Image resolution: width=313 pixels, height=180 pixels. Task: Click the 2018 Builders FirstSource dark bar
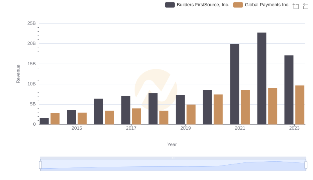click(153, 109)
